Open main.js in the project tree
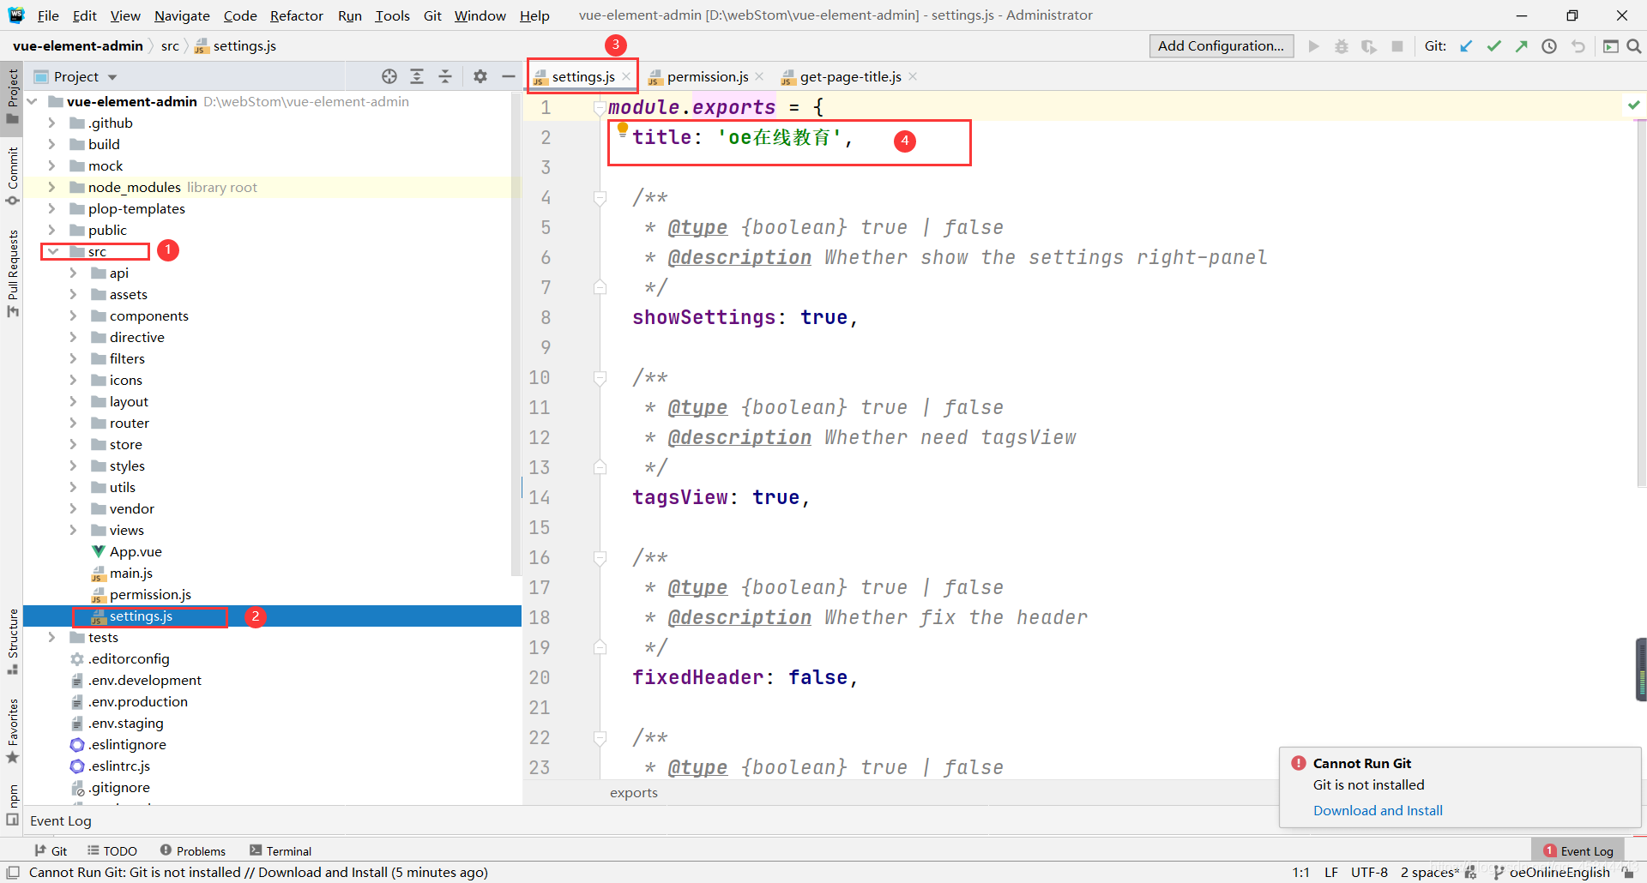The image size is (1647, 883). click(130, 573)
